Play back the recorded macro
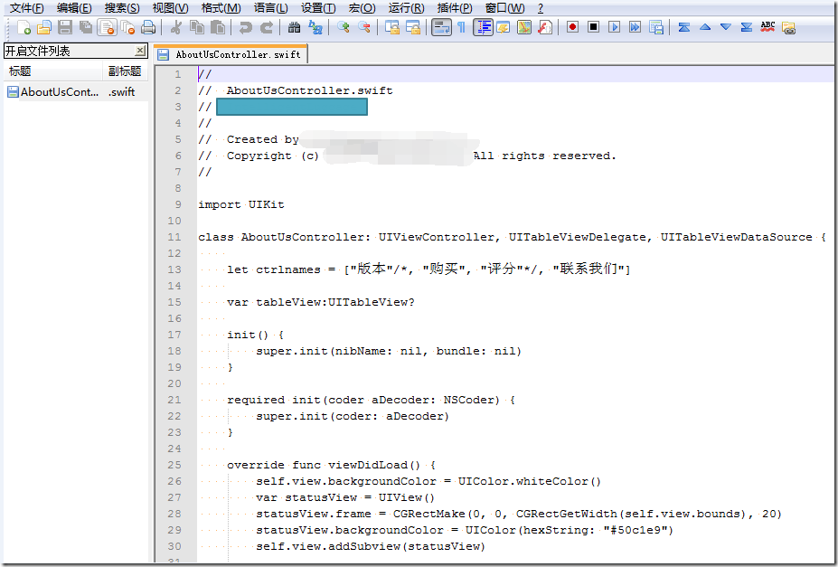The width and height of the screenshot is (838, 567). (x=614, y=27)
